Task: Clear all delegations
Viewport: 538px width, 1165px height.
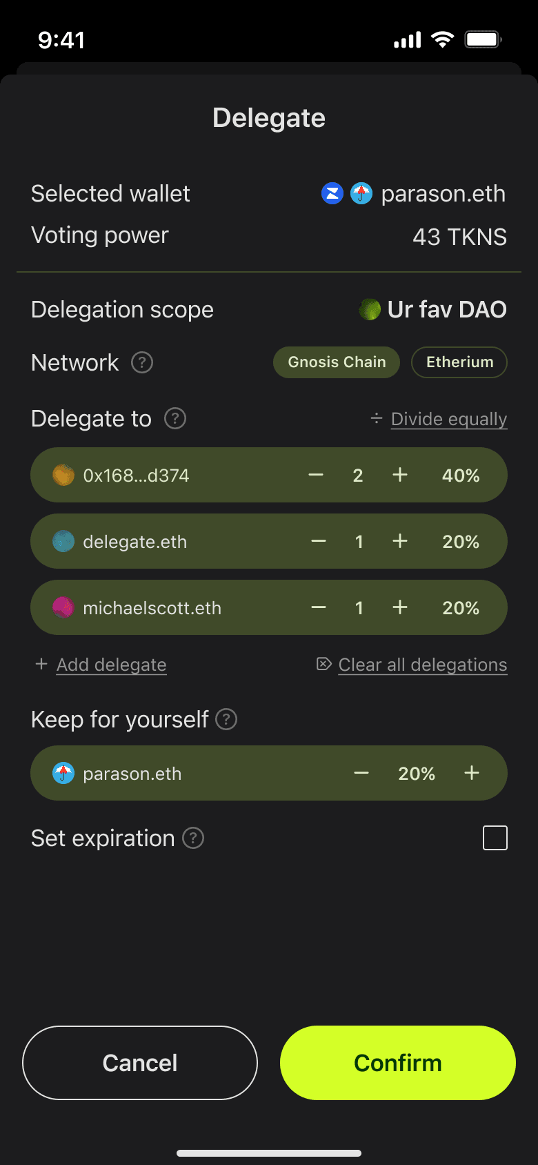Action: tap(422, 665)
